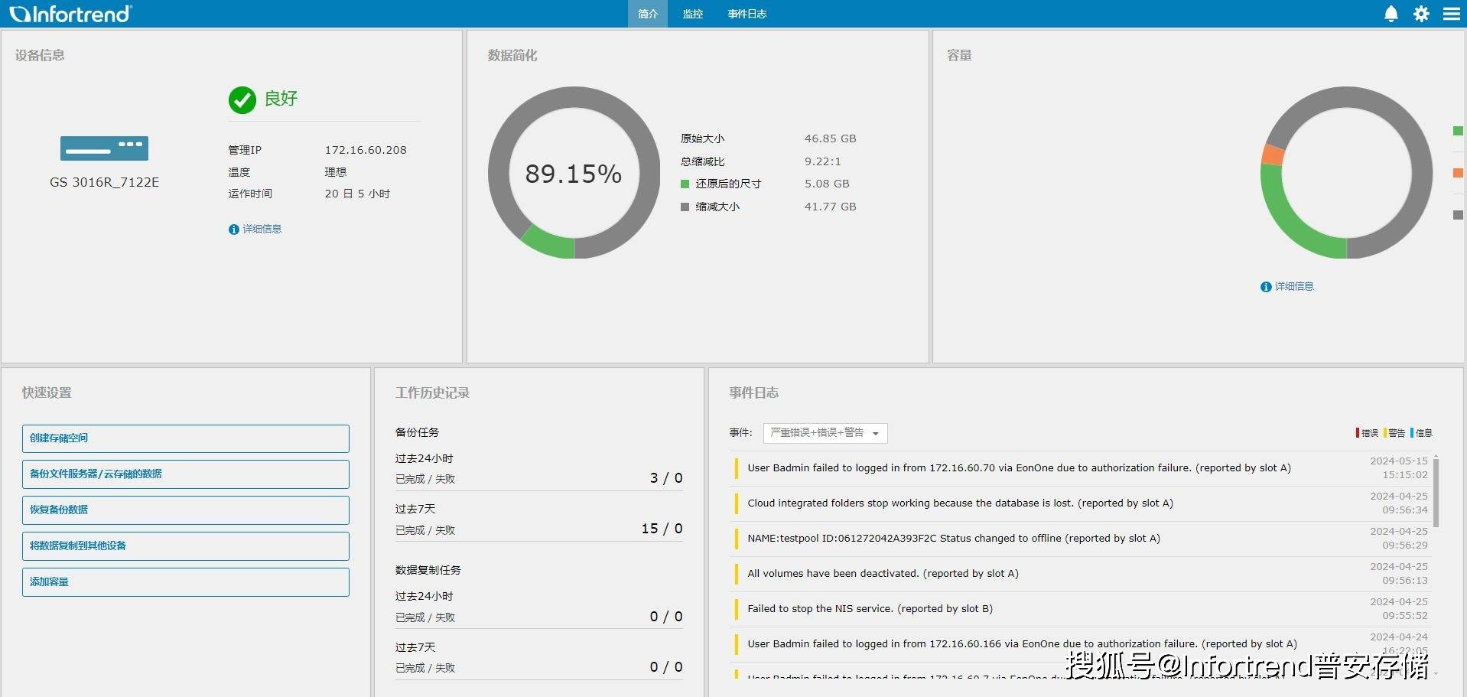Click the device name GS 3016R_7122E
Screen dimensions: 1467x697
[105, 182]
